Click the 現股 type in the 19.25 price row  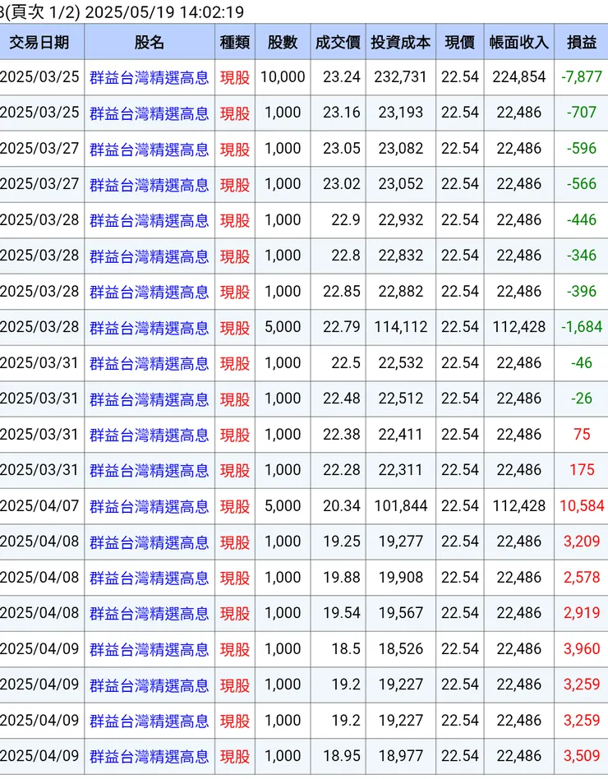pos(234,542)
